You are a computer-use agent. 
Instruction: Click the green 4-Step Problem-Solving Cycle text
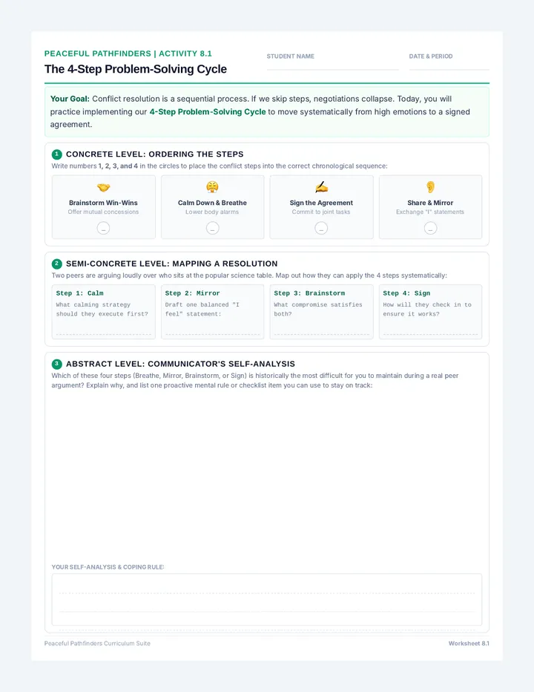point(208,111)
